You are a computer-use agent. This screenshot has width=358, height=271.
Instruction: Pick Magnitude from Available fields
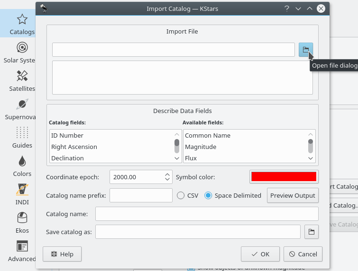(201, 147)
